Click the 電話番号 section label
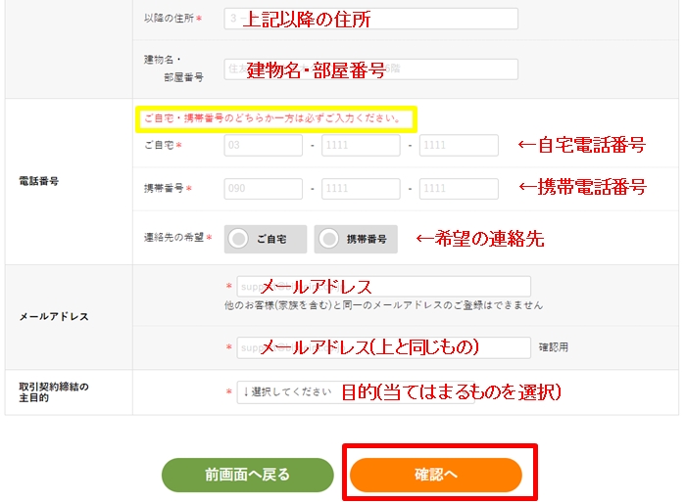686x503 pixels. coord(38,181)
